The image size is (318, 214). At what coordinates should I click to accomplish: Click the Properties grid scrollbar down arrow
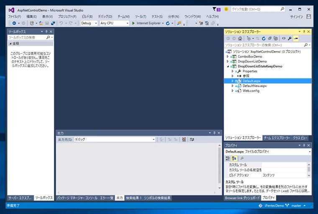pyautogui.click(x=309, y=175)
